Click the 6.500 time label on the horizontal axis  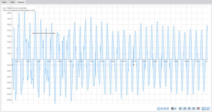(x=81, y=61)
